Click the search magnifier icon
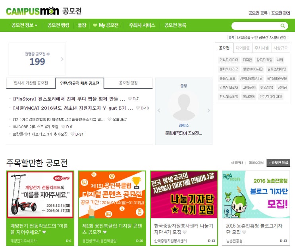This screenshot has height=247, width=295. 283,25
